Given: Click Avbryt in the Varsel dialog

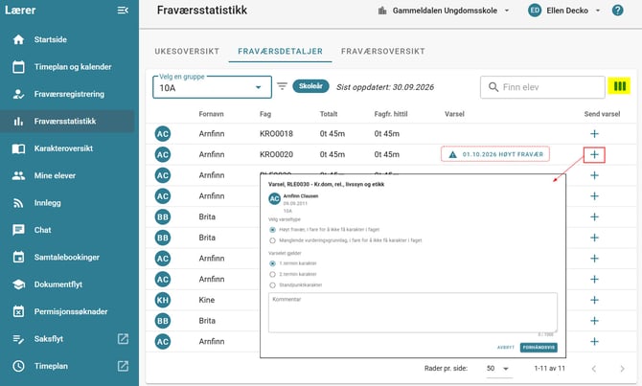Looking at the screenshot, I should [506, 348].
